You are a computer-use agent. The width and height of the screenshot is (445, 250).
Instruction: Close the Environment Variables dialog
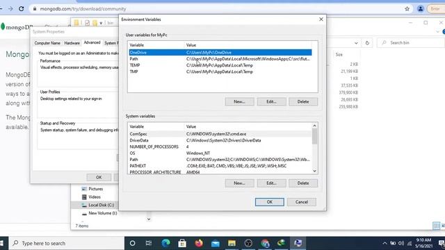tap(321, 19)
